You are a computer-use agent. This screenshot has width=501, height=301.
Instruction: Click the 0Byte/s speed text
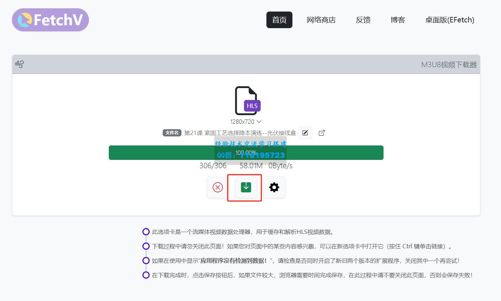[x=281, y=166]
